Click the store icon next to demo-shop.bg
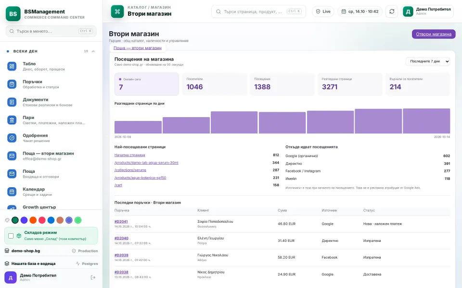Viewport: 462px width, 288px height. point(7,251)
